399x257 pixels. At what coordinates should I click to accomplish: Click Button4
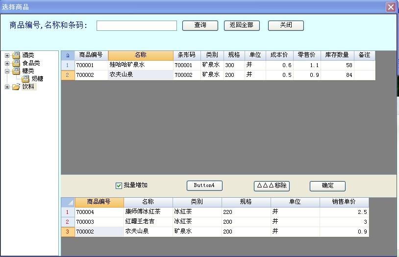click(204, 186)
